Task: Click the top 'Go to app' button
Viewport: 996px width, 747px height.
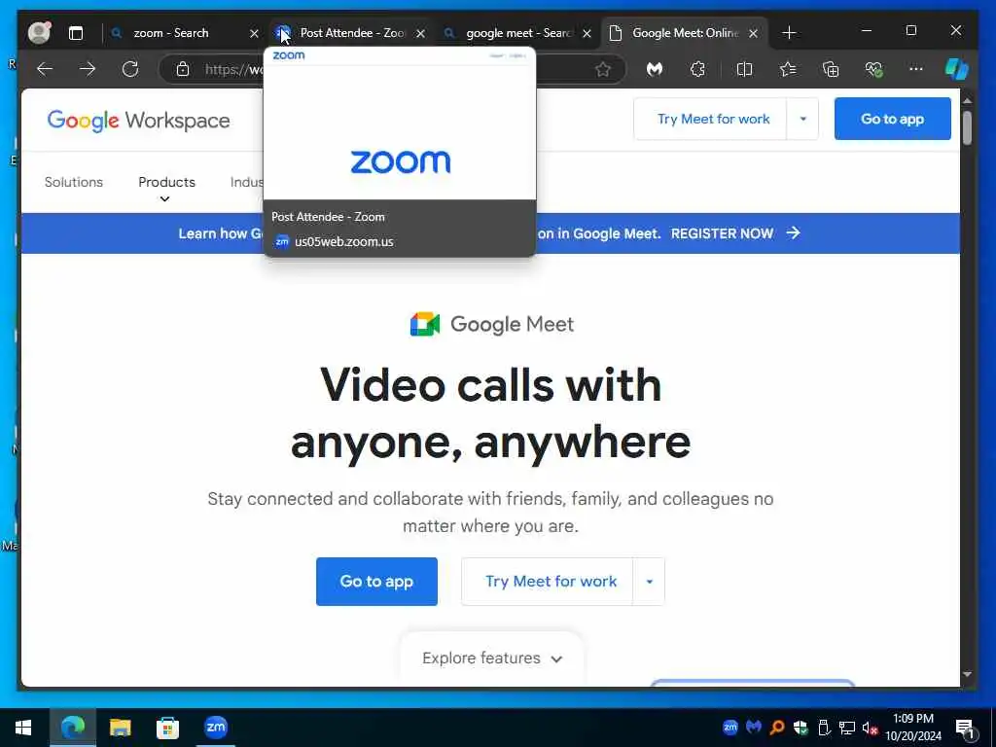Action: pos(893,119)
